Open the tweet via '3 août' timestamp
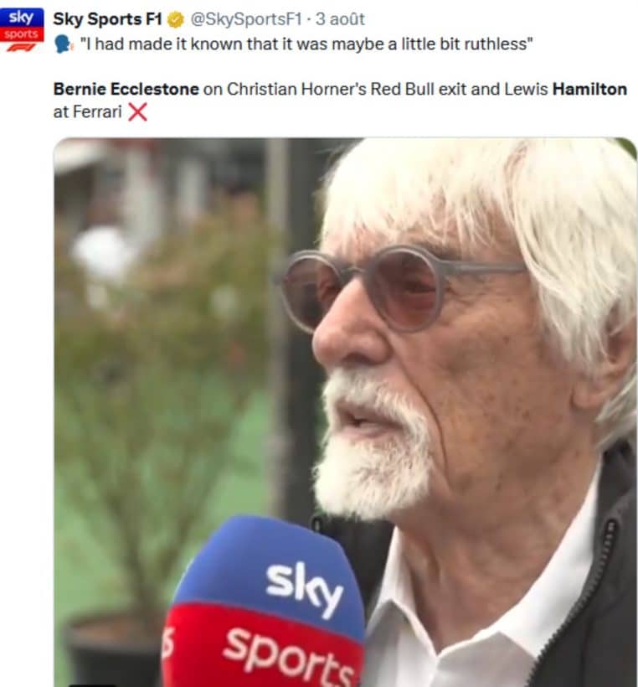638x687 pixels. (340, 19)
